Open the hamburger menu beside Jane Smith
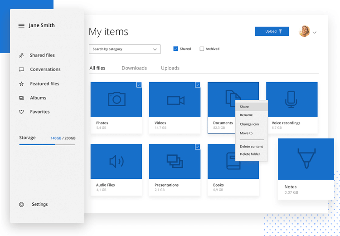This screenshot has height=236, width=340. tap(21, 25)
